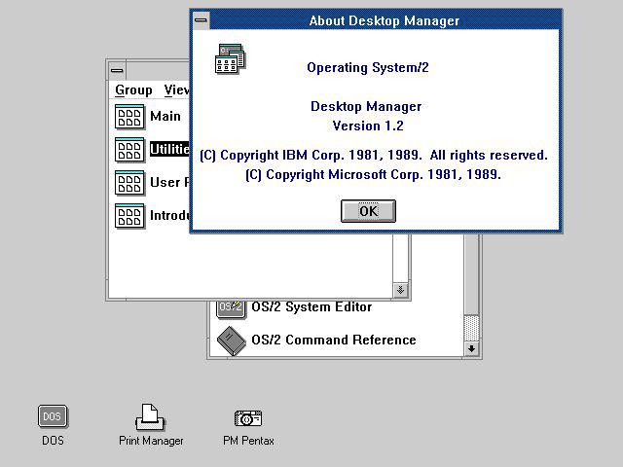The width and height of the screenshot is (623, 467).
Task: Click the Desktop Manager icon in About dialog
Action: [x=231, y=58]
